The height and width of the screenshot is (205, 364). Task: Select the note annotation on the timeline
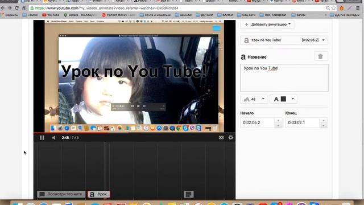[x=188, y=194]
